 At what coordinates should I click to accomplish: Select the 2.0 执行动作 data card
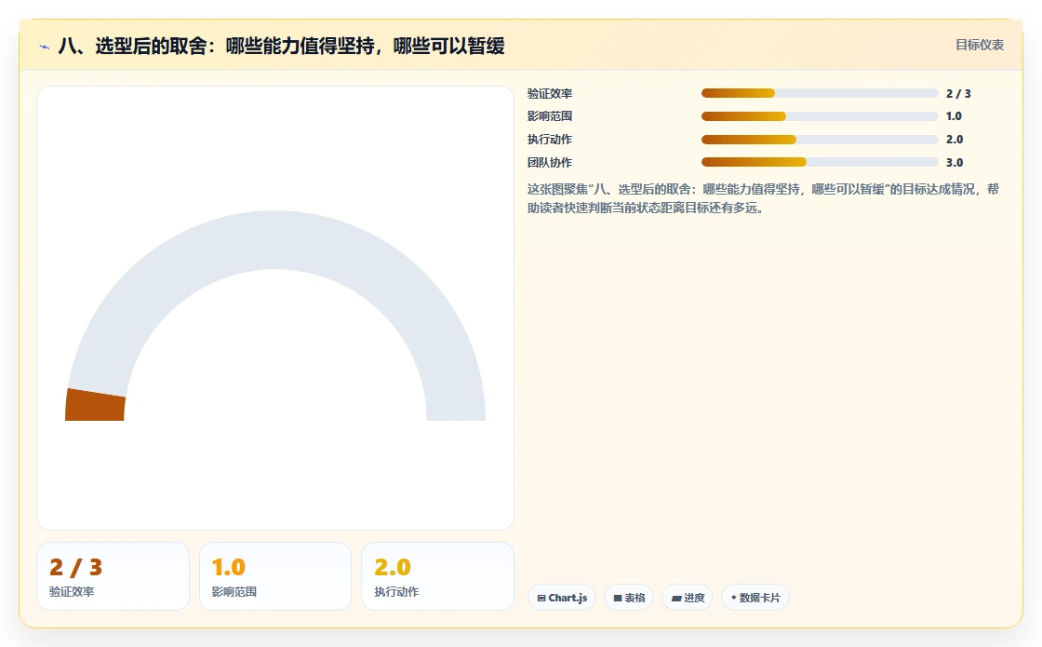[x=437, y=576]
